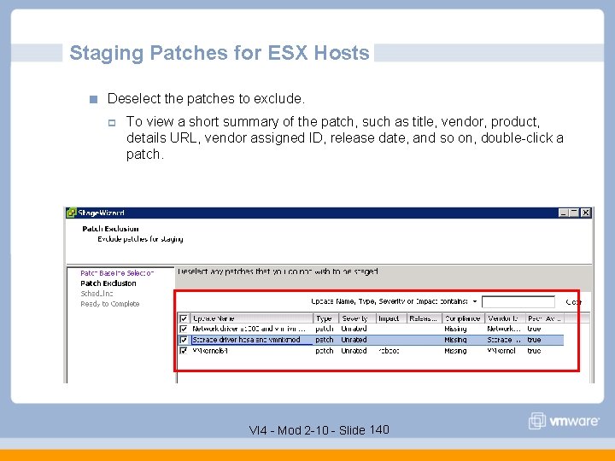Click the 'VMkernel' vendor cell
The width and height of the screenshot is (615, 461).
(501, 351)
